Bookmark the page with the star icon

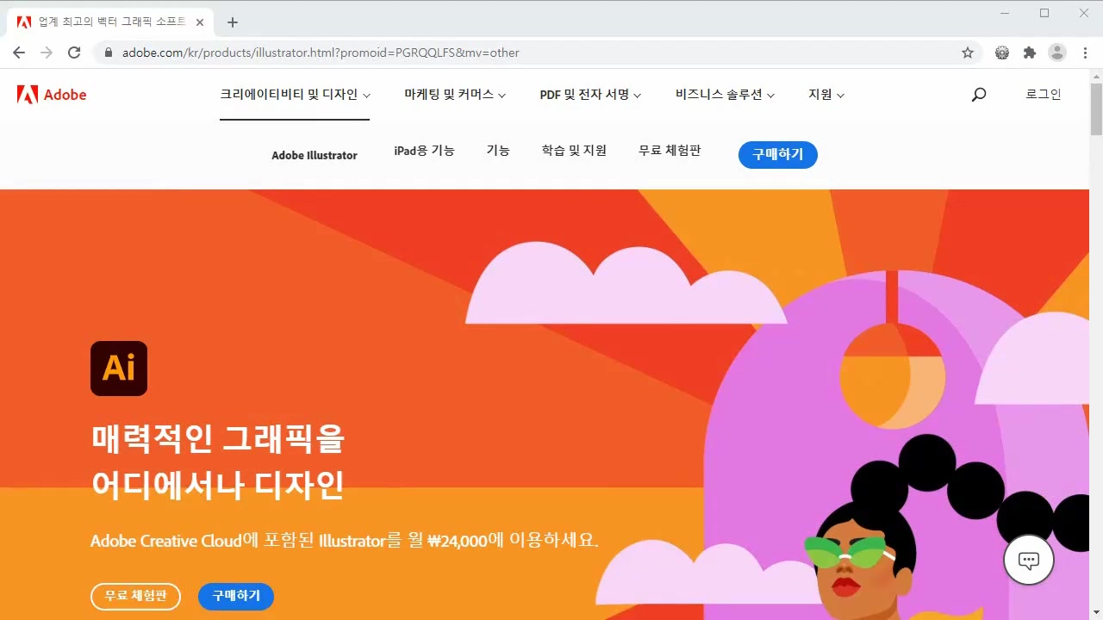click(968, 52)
